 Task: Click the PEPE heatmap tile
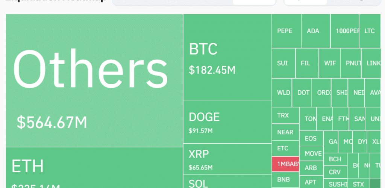pyautogui.click(x=286, y=31)
